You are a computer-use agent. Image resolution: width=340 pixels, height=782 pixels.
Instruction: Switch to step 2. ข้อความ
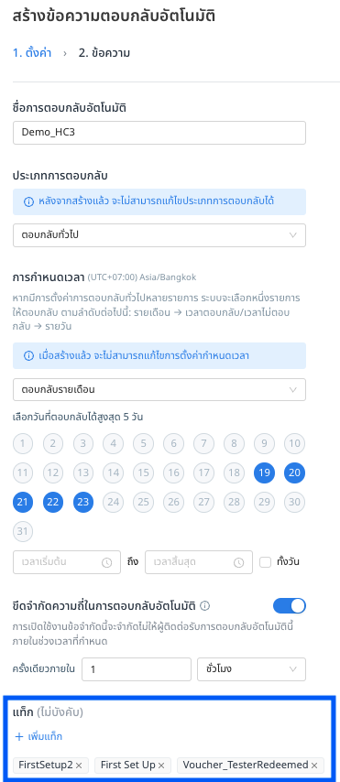tap(104, 53)
